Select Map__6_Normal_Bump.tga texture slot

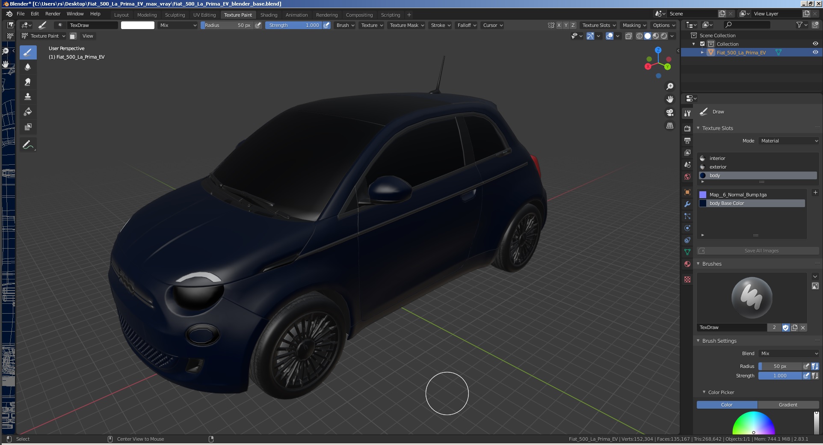[752, 195]
